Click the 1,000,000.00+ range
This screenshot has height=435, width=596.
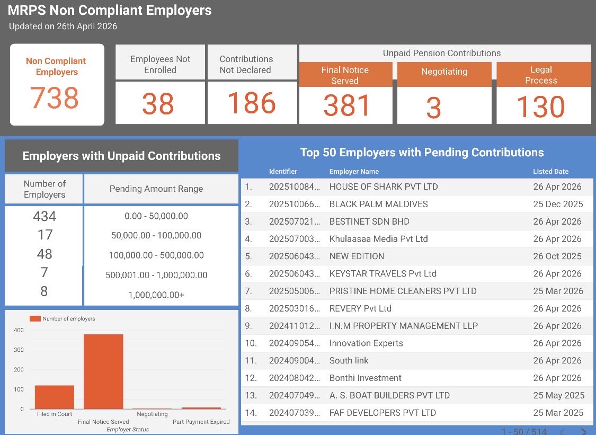point(156,295)
